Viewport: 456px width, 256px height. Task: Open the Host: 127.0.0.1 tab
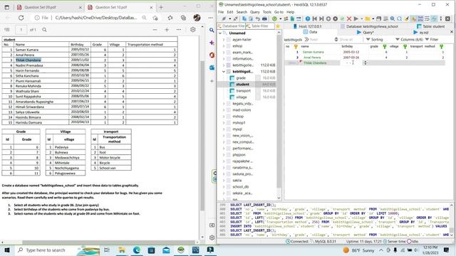(x=307, y=26)
